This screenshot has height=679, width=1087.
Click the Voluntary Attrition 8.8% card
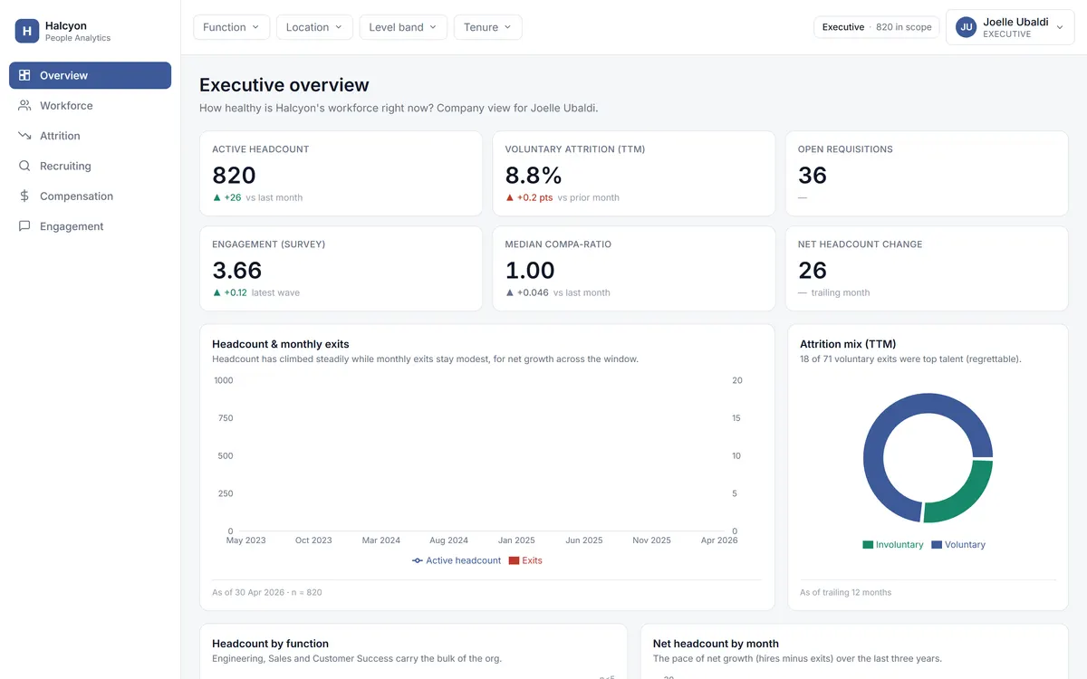tap(634, 174)
